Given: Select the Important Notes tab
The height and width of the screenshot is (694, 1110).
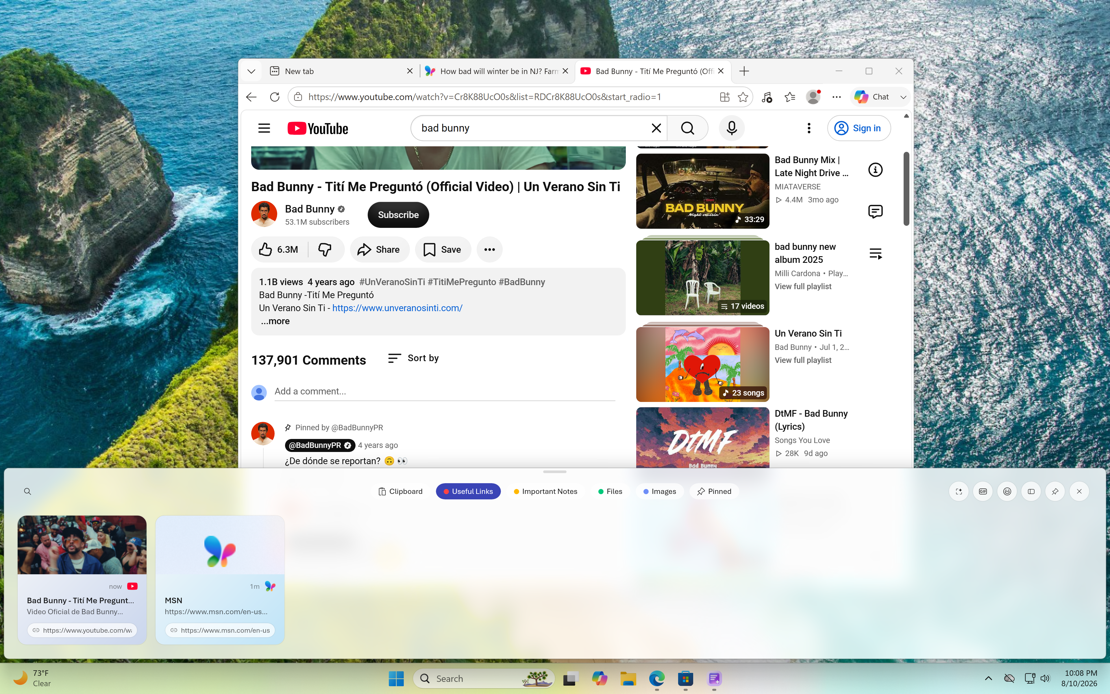Looking at the screenshot, I should click(545, 492).
